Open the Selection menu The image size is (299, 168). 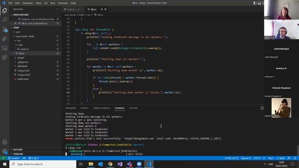[x=28, y=3]
